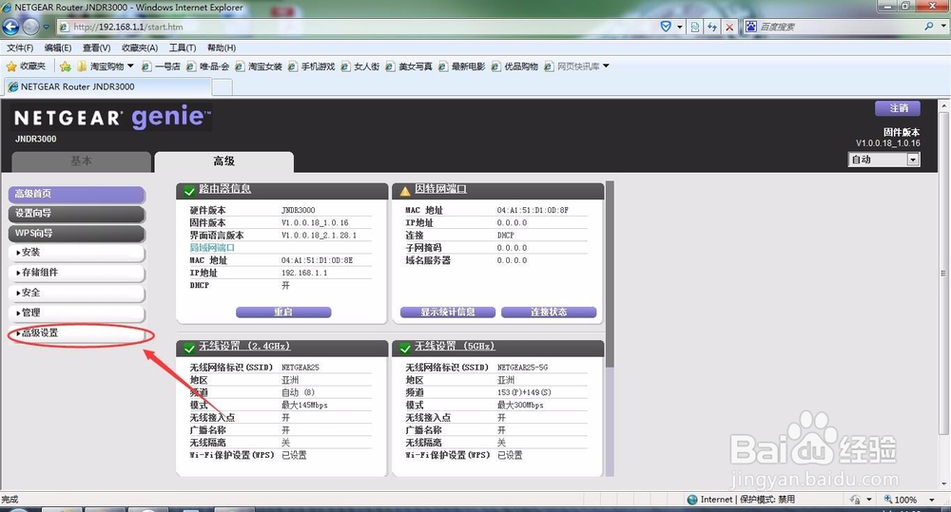Open the 手机游戏 bookmark
The image size is (951, 512).
click(312, 66)
